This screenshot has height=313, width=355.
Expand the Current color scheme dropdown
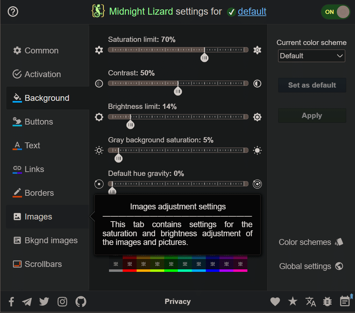[311, 56]
